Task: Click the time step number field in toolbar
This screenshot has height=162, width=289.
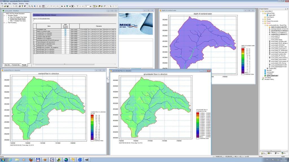Action: coord(87,6)
